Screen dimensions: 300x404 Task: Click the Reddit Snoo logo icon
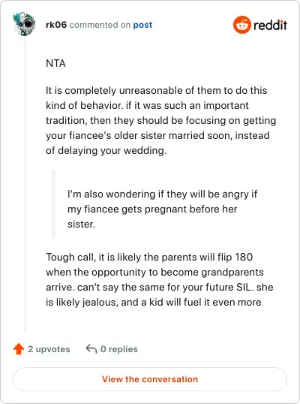pyautogui.click(x=241, y=25)
